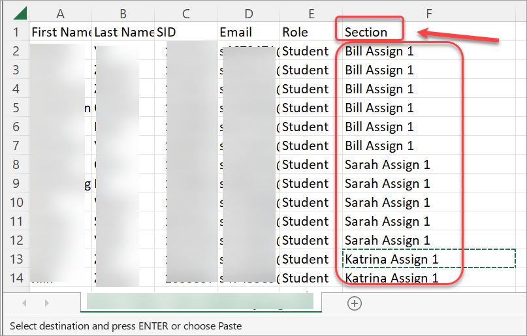Select row 7 header
This screenshot has height=336, width=527.
[16, 145]
